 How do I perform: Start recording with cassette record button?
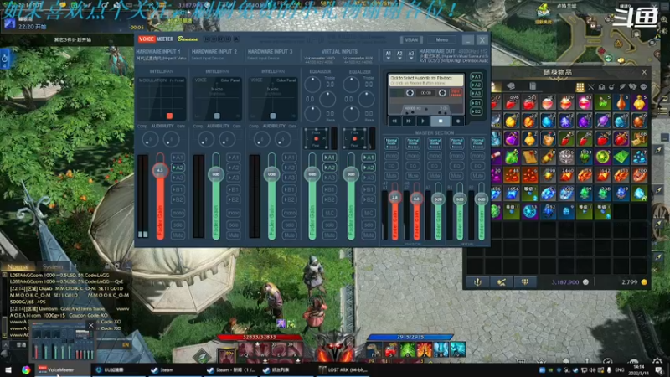(458, 121)
